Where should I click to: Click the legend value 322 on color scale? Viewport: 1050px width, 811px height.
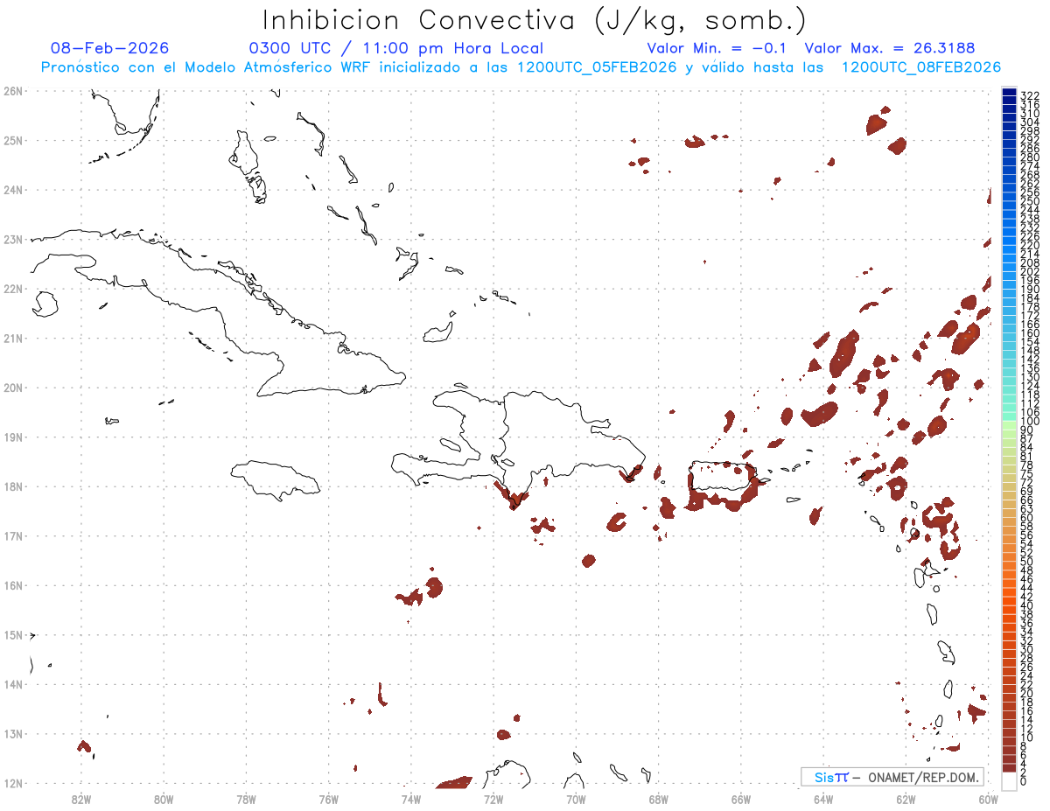click(1030, 95)
